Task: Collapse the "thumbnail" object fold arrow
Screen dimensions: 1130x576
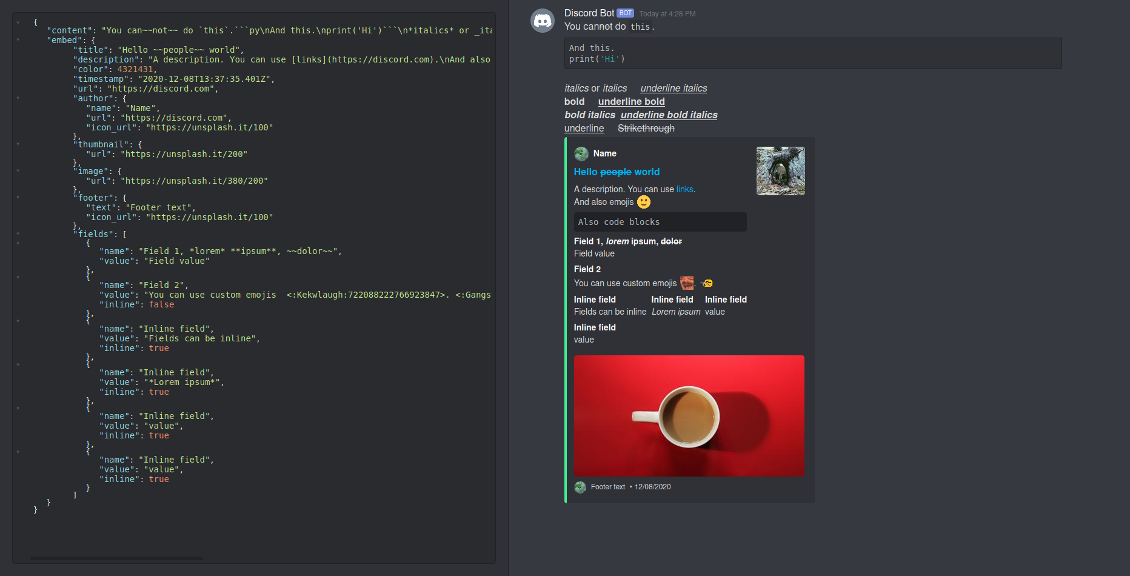Action: click(x=18, y=144)
